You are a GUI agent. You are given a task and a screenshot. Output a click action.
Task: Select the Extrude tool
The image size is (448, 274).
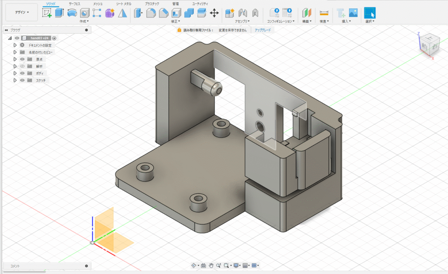coord(59,13)
